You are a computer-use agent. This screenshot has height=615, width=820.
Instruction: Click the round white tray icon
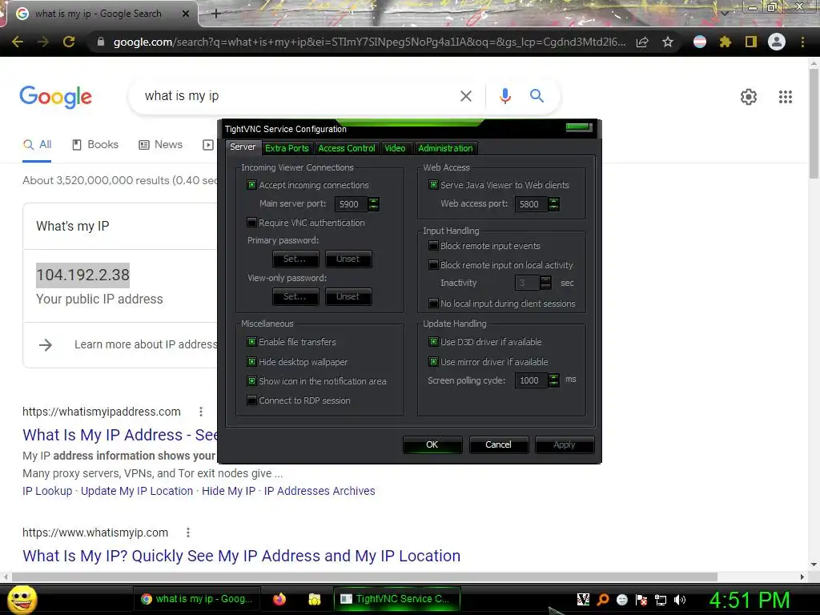point(621,599)
